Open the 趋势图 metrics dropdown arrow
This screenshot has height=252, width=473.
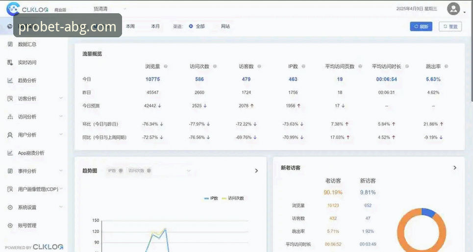189,171
